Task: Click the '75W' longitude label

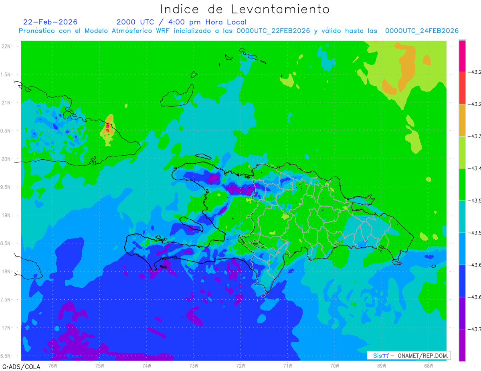Action: click(99, 365)
